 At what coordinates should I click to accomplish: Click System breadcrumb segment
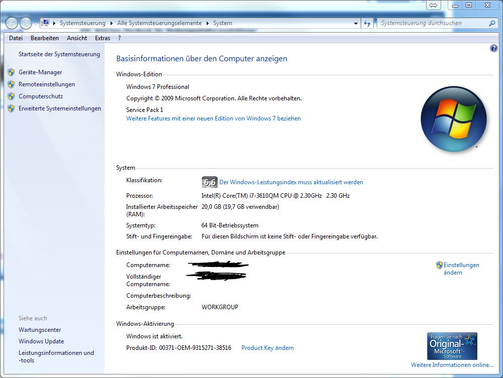point(222,23)
